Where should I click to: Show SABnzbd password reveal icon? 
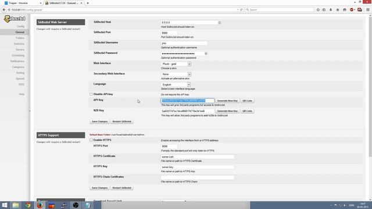click(x=206, y=53)
